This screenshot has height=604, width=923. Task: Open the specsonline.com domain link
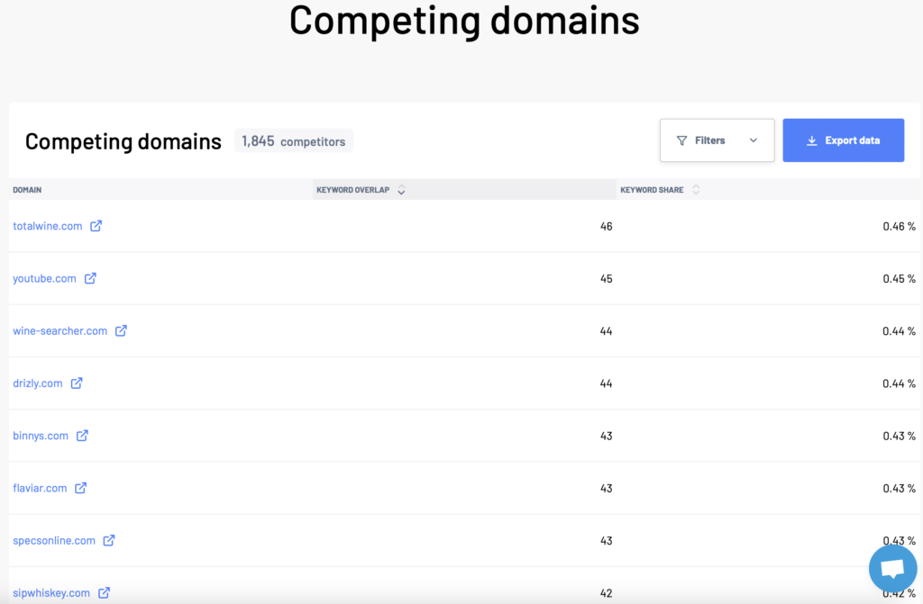point(54,540)
